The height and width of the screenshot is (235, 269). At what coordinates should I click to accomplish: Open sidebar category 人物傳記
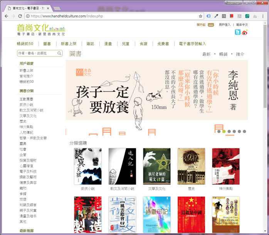26,132
